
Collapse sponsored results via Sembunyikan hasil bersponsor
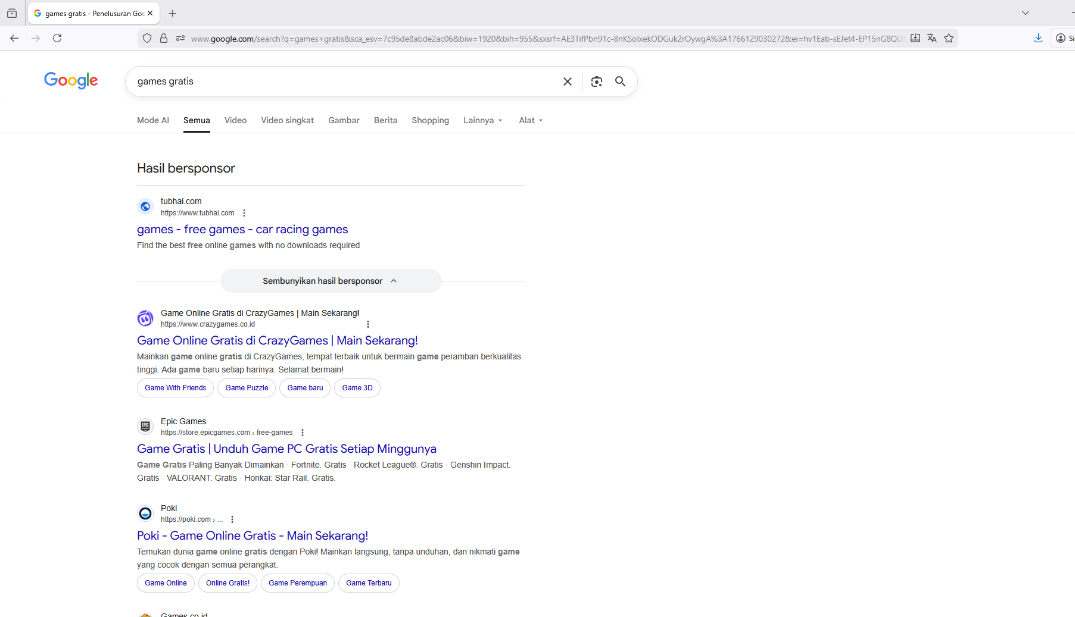331,281
